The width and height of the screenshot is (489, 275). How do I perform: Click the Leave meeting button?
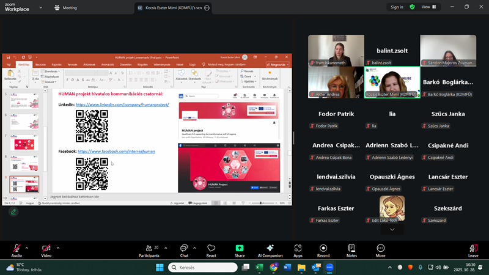point(472,249)
